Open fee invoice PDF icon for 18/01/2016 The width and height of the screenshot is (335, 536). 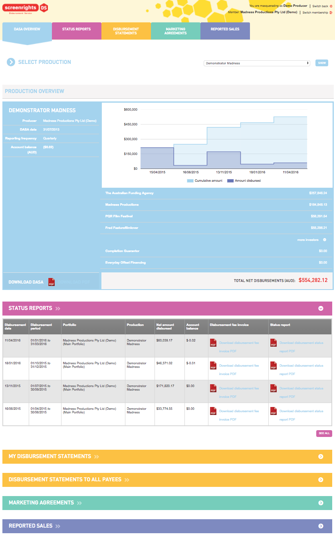click(213, 365)
